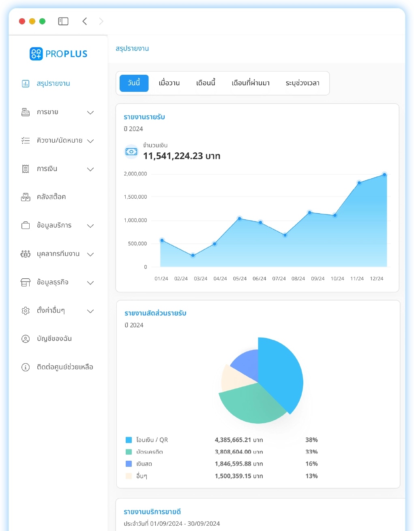Open คลังสต๊อค via its stock box icon
414x531 pixels.
[26, 197]
